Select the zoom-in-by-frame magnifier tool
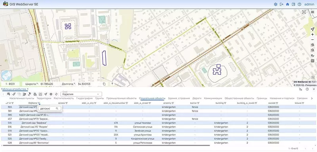 [x=313, y=45]
